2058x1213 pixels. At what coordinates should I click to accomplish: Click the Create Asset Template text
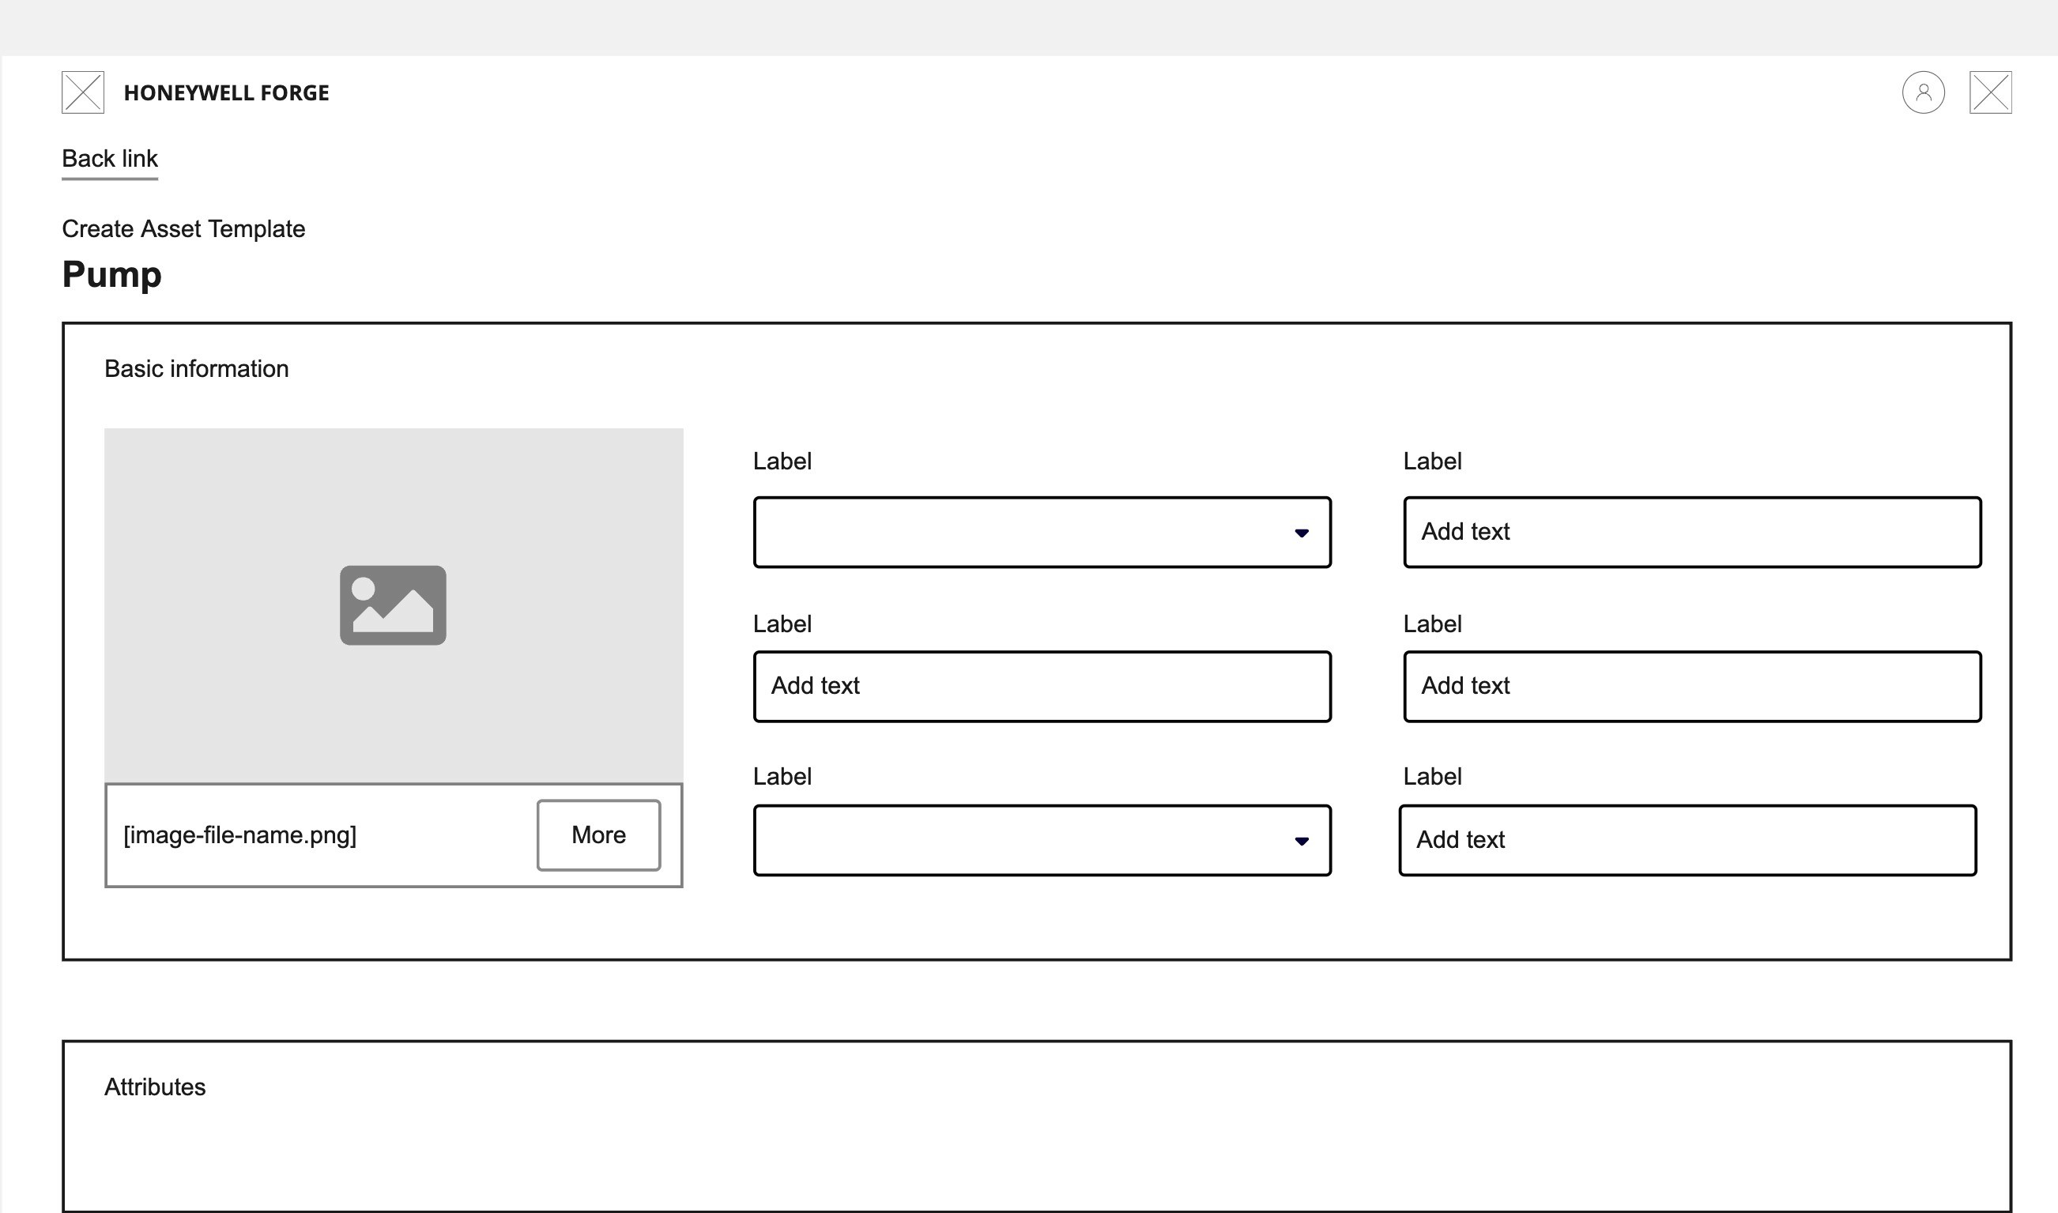pyautogui.click(x=183, y=229)
